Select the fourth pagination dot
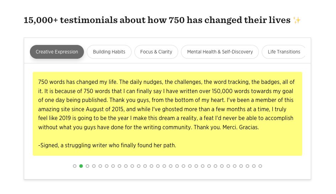 click(94, 166)
